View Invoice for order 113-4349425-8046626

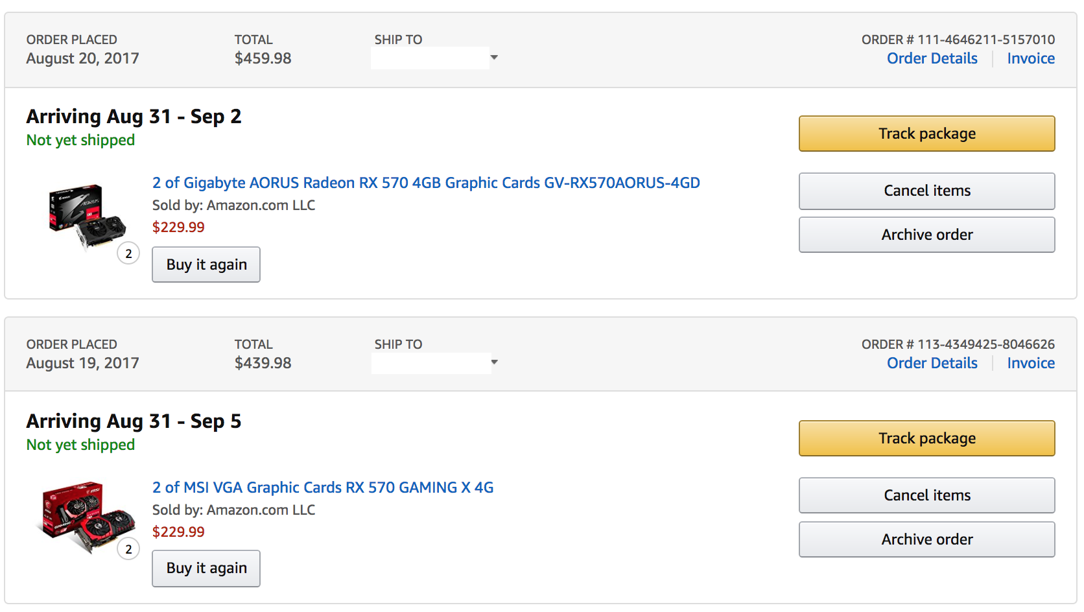[1030, 363]
